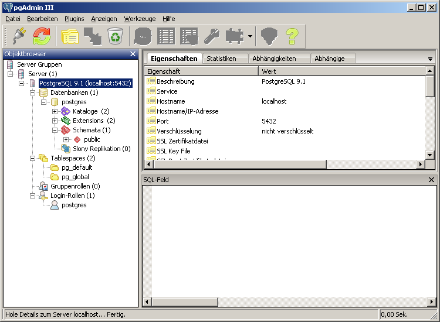Select Slony Replikation (0) in the tree
Screen dimensions: 440x322
coord(101,149)
